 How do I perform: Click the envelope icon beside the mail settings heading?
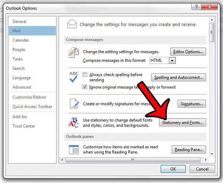(72, 24)
